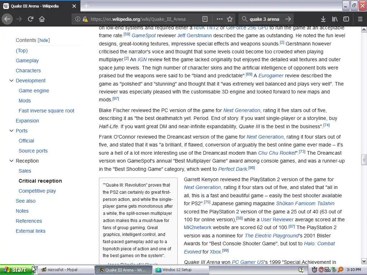Viewport: 367px width, 275px height.
Task: Open the Jeff Gerstmann link
Action: point(195,35)
